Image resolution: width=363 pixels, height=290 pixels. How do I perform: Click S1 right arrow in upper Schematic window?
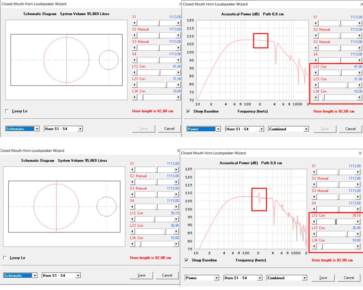tap(178, 23)
